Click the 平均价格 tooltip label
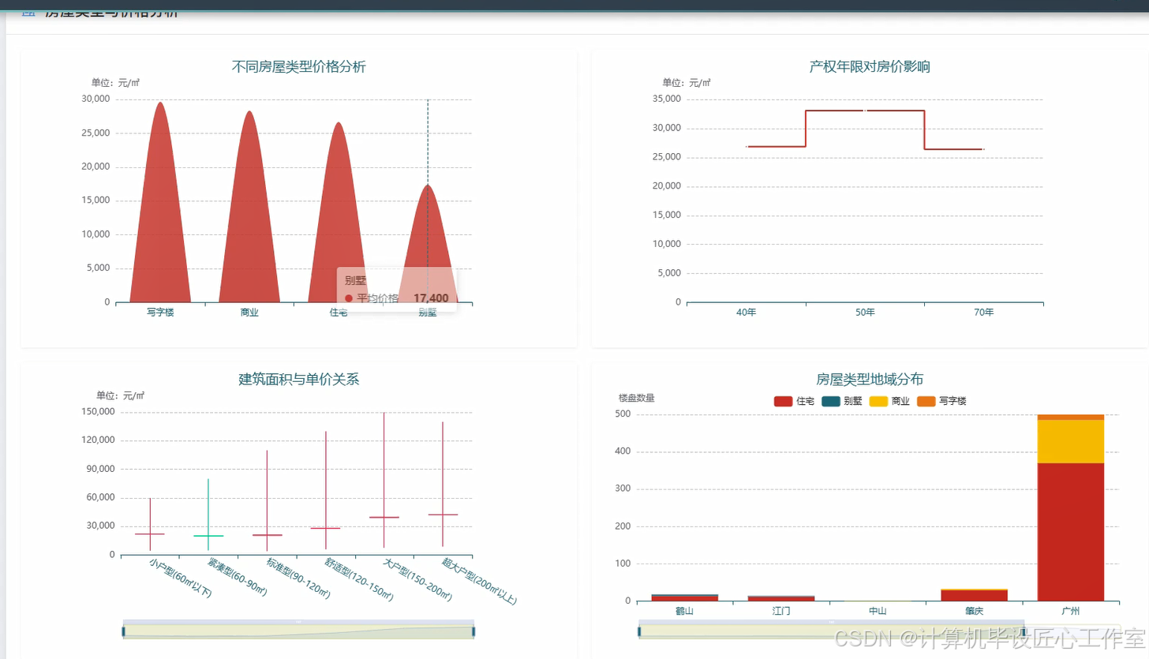The image size is (1149, 659). coord(378,298)
